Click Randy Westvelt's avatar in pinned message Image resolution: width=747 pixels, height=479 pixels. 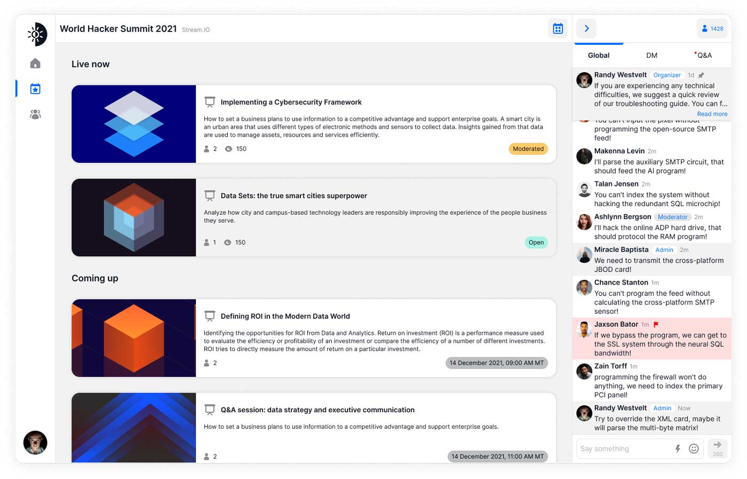pos(584,80)
